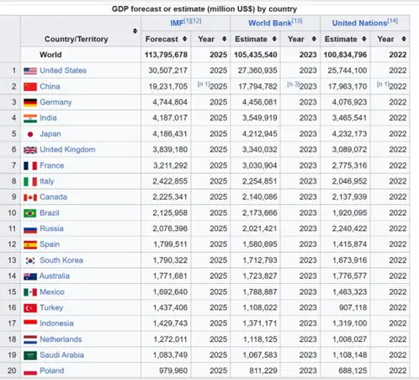Open the South Korea country link
This screenshot has height=380, width=419.
(61, 260)
